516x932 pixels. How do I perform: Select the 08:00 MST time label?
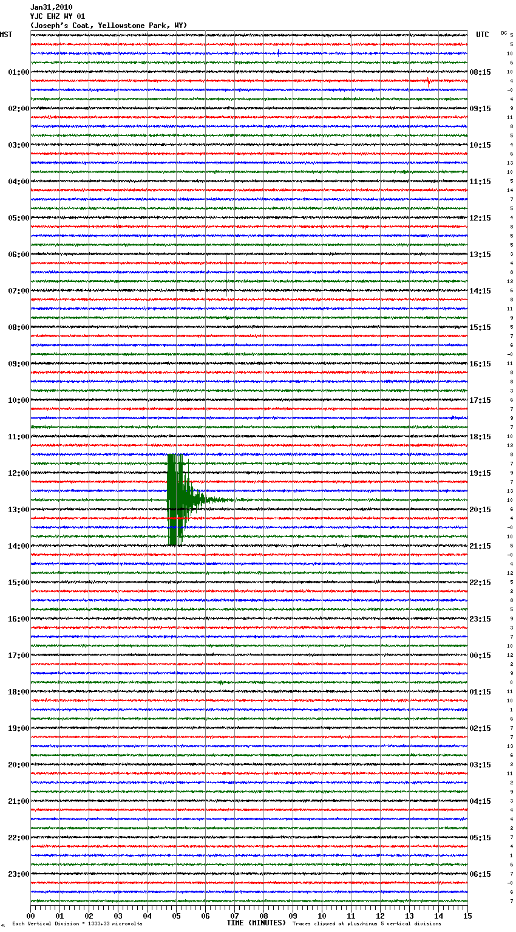coord(19,327)
